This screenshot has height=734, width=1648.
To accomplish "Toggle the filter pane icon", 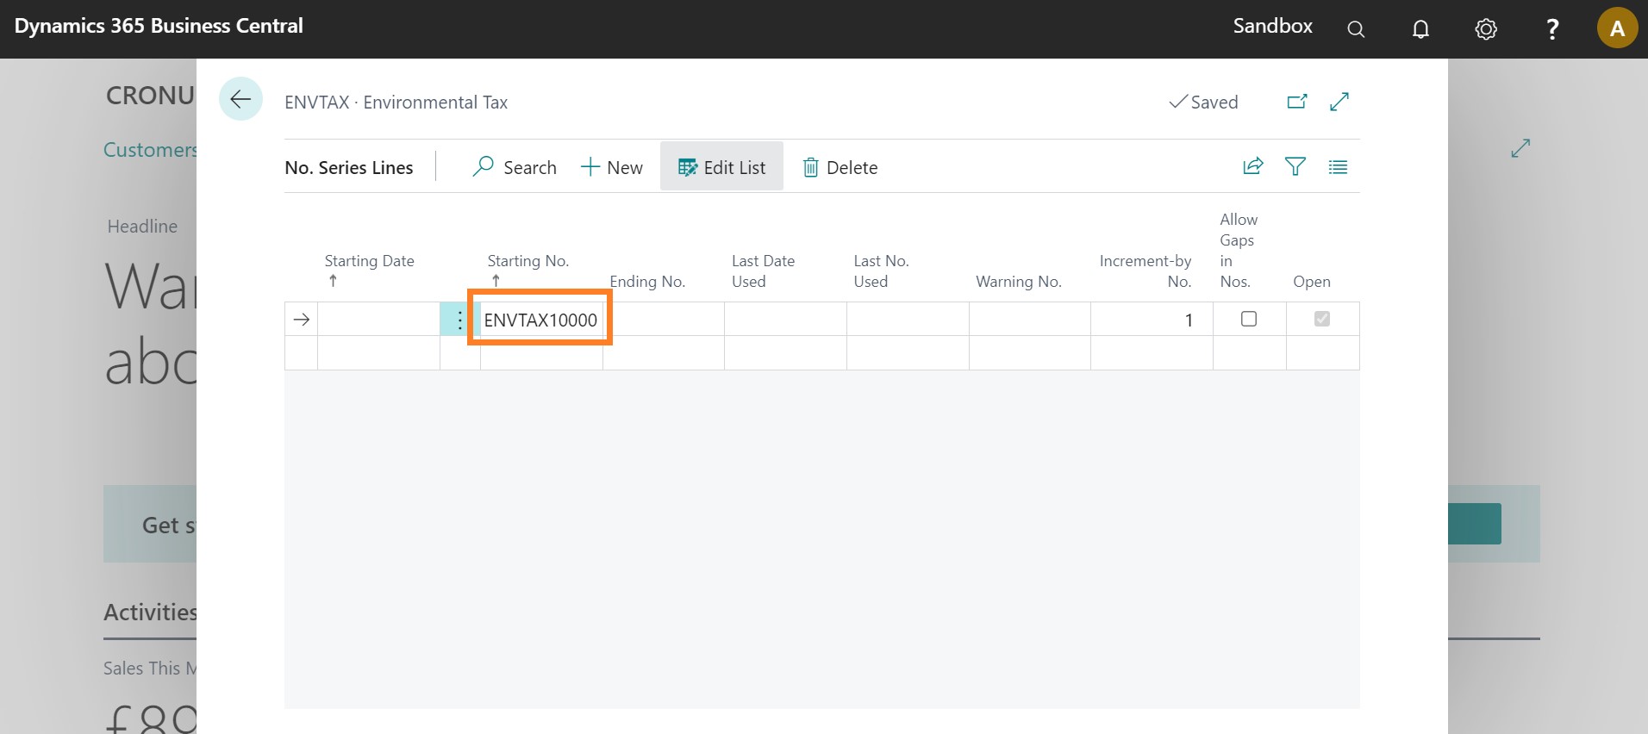I will tap(1295, 166).
